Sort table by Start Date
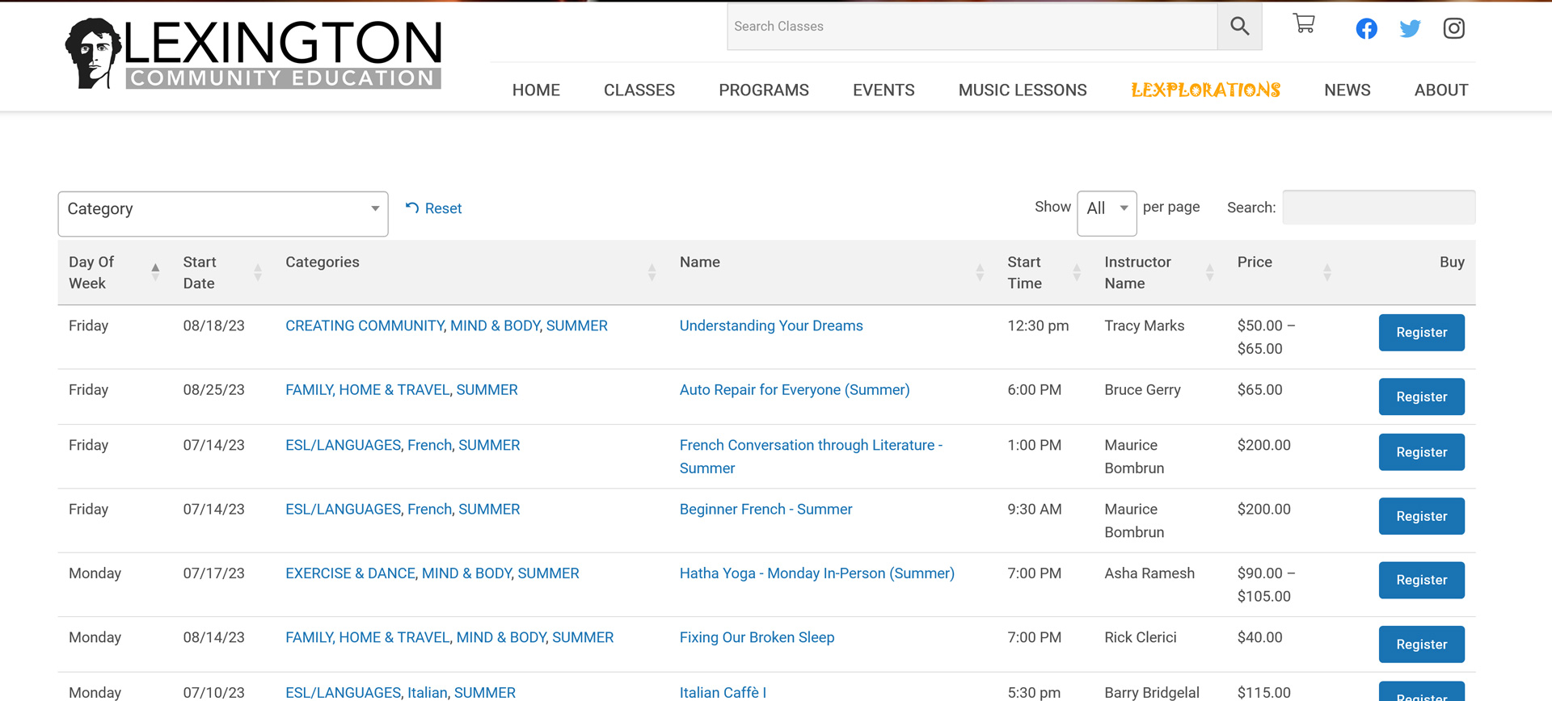The image size is (1552, 701). (221, 272)
